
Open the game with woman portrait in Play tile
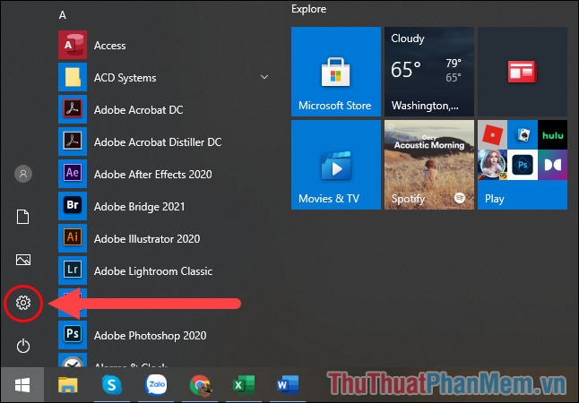coord(492,165)
